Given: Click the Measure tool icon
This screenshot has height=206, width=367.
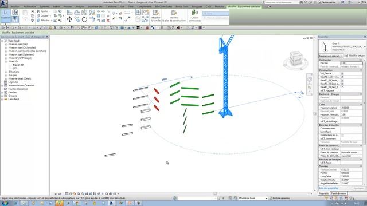Looking at the screenshot, I should coord(127,19).
